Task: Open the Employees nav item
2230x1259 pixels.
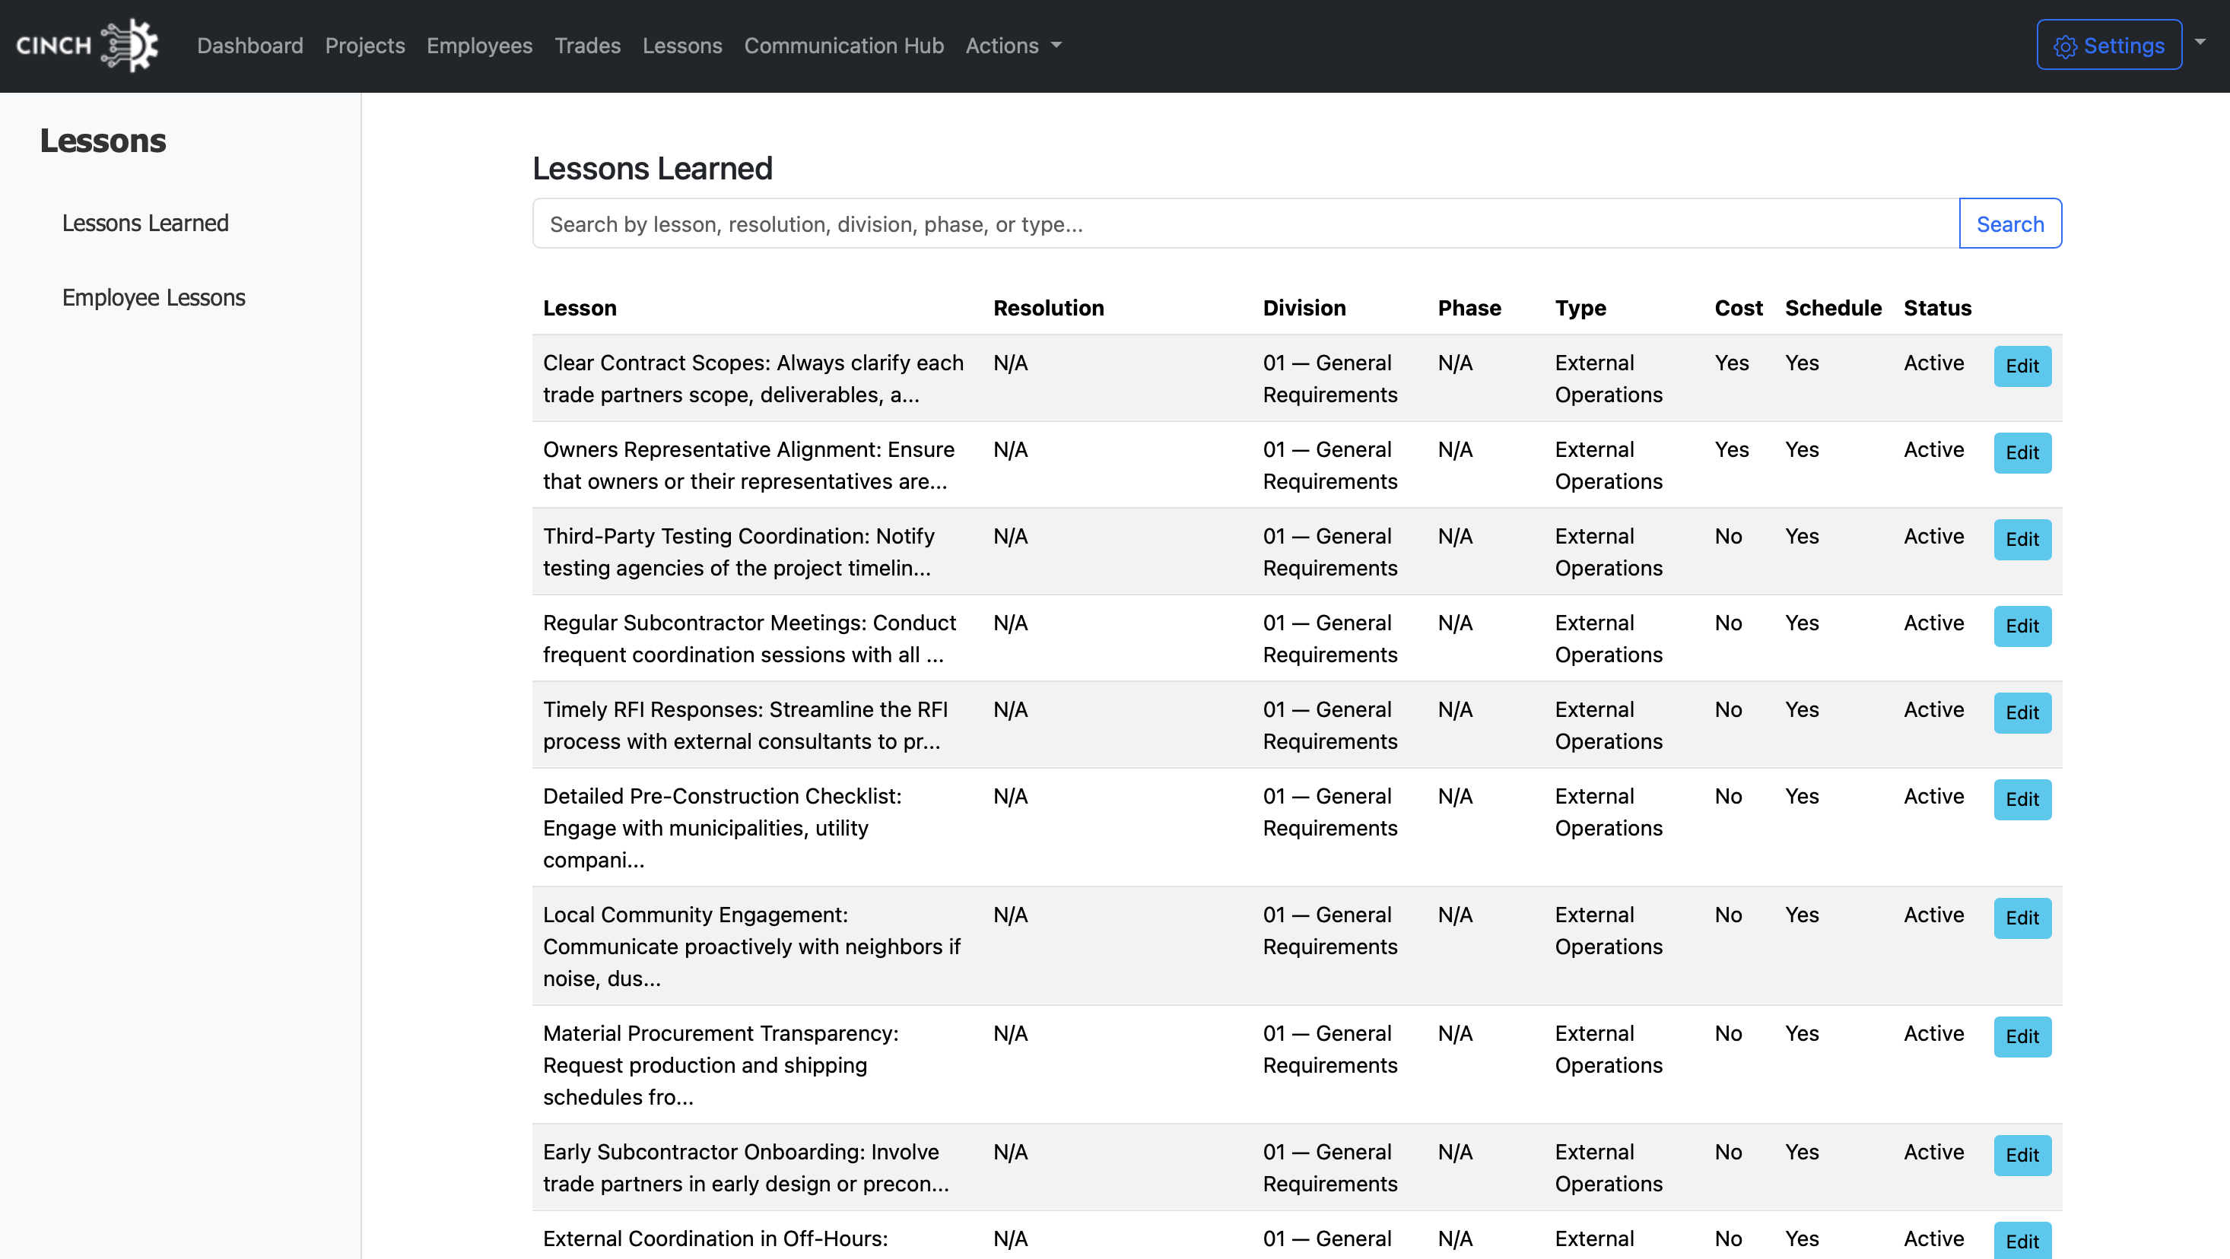Action: [480, 45]
